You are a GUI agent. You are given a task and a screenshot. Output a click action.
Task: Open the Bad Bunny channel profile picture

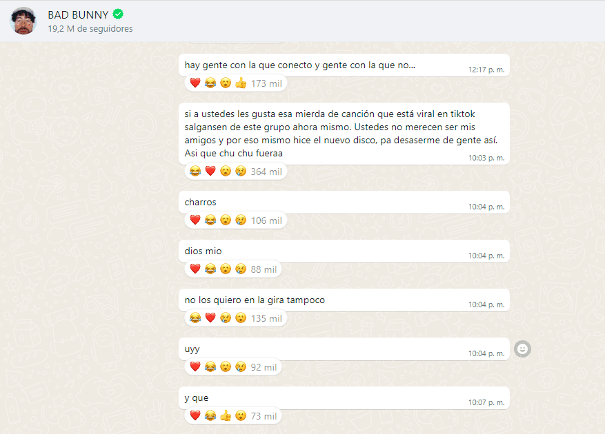[x=23, y=21]
